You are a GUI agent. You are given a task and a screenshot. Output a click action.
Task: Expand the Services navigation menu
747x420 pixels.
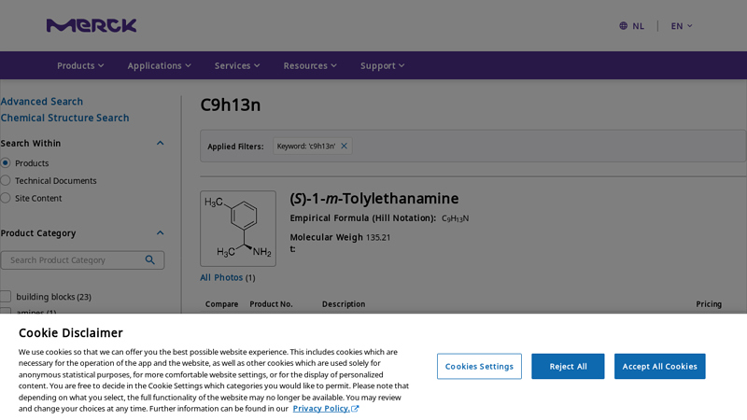(x=237, y=65)
